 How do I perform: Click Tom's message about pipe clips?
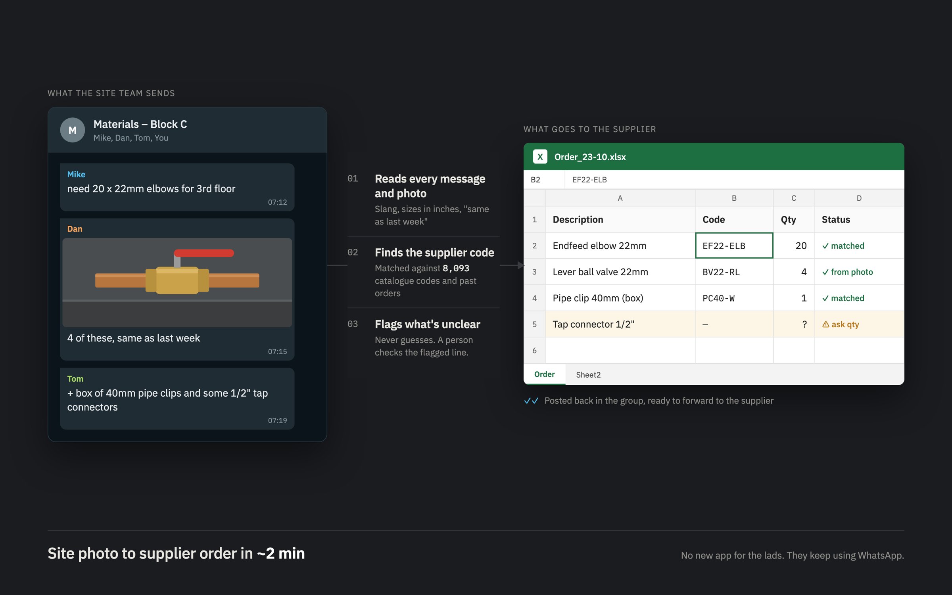click(x=177, y=398)
